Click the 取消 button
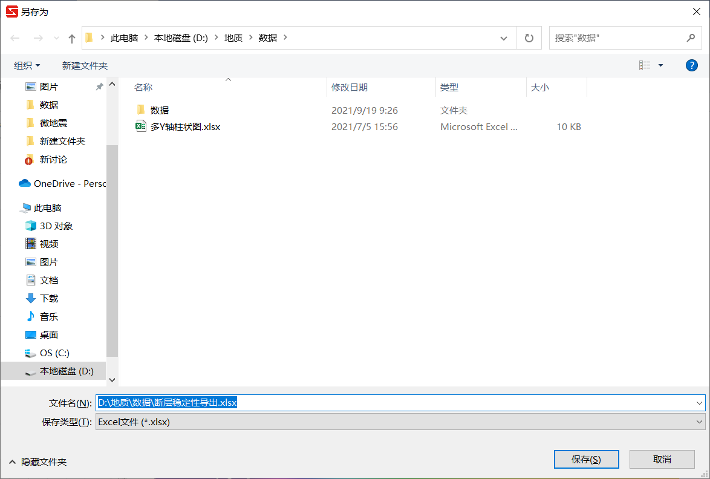710x479 pixels. (x=662, y=460)
